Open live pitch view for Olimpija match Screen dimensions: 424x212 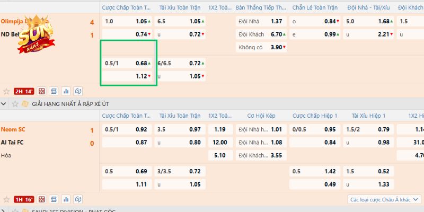[42, 91]
